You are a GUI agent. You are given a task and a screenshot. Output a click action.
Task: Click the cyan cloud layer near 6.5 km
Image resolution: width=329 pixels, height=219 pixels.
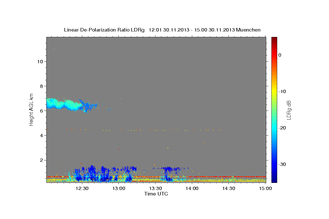(64, 104)
